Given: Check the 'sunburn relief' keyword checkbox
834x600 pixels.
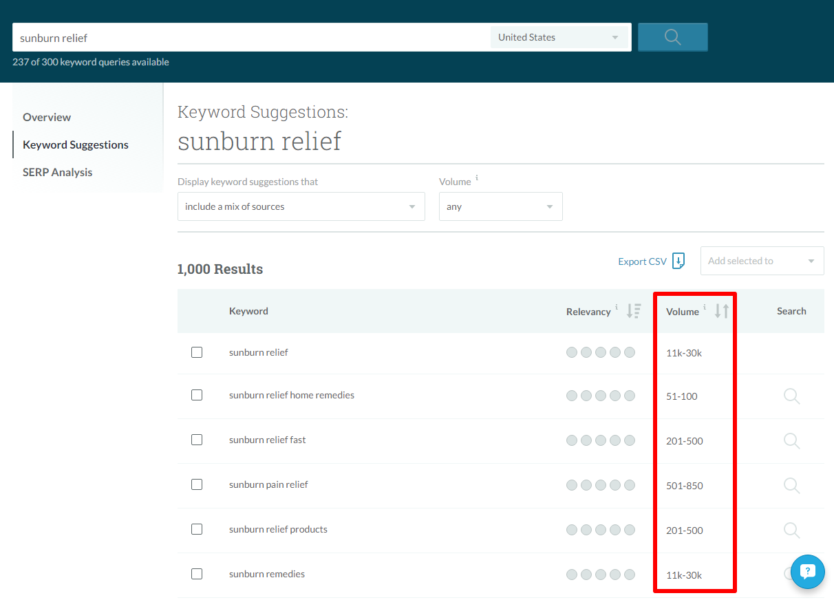Looking at the screenshot, I should 197,352.
